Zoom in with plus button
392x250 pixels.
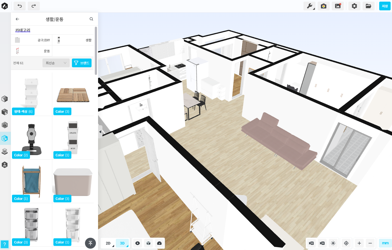click(359, 243)
